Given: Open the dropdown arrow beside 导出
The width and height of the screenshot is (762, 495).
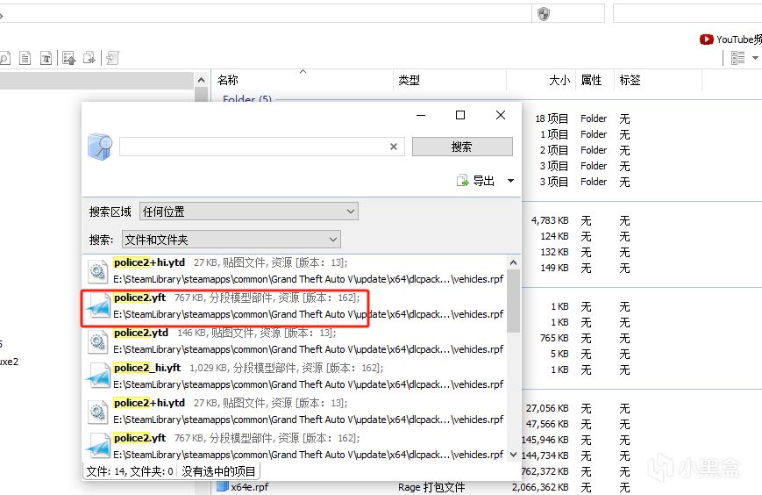Looking at the screenshot, I should [510, 181].
